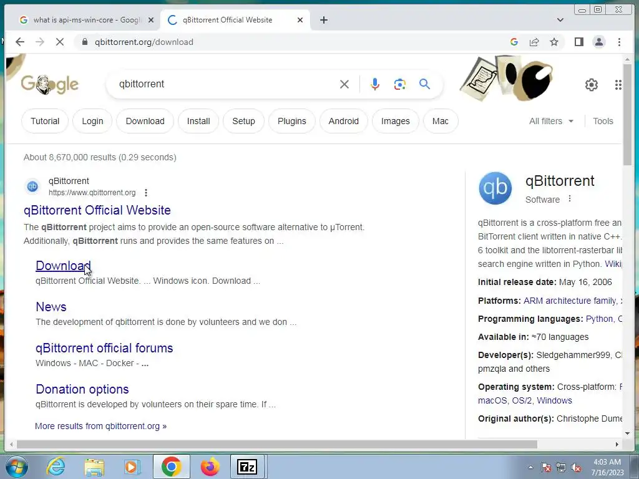Viewport: 639px width, 479px height.
Task: Click the forward navigation arrow
Action: click(39, 42)
